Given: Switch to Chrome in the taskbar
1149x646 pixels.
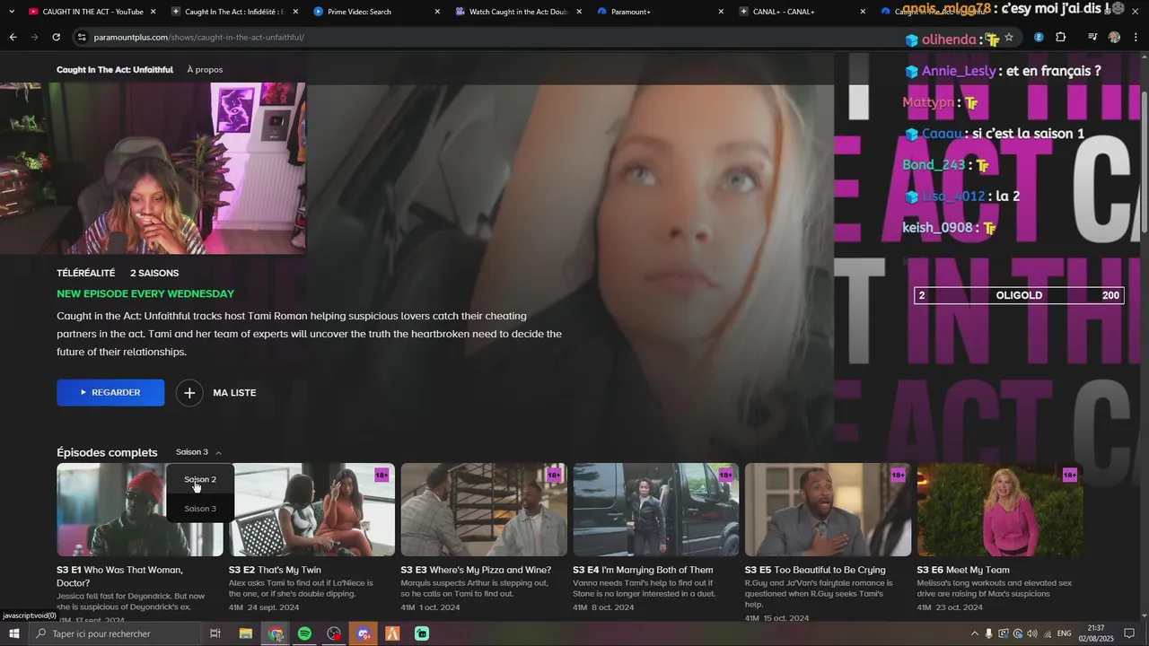Looking at the screenshot, I should pyautogui.click(x=276, y=633).
